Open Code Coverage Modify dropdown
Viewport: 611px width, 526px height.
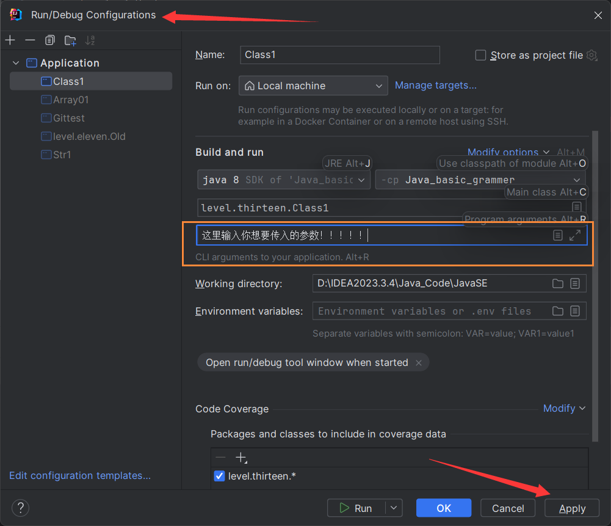point(564,408)
